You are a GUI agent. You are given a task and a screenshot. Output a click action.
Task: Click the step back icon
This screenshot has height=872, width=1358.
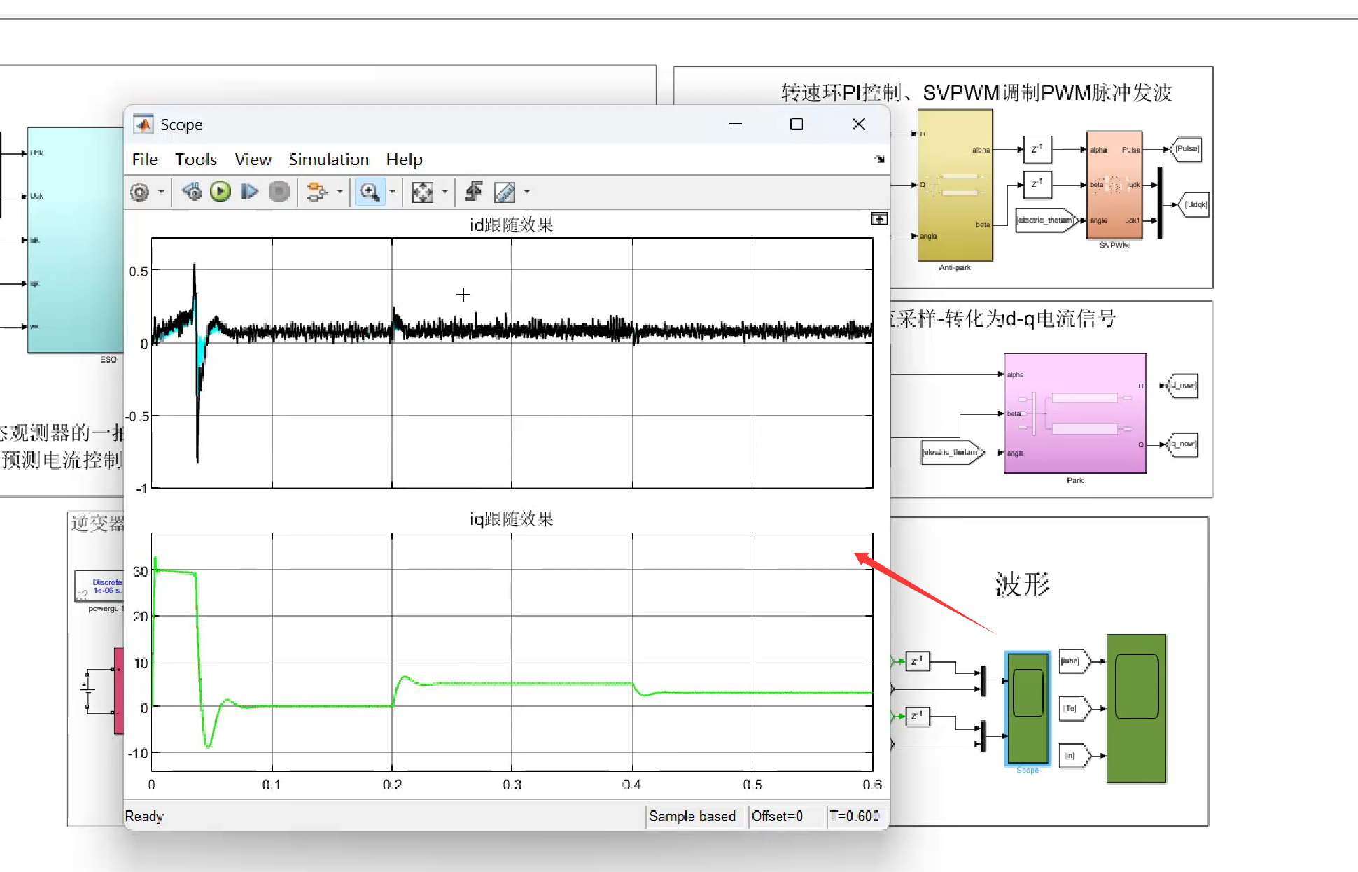point(191,192)
